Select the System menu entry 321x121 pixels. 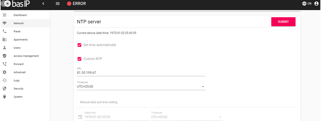tap(25, 97)
